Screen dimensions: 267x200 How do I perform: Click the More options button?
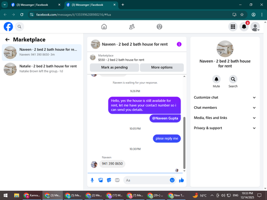[162, 67]
